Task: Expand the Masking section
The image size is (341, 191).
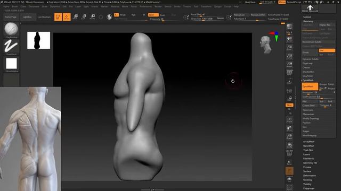Action: tap(307, 180)
